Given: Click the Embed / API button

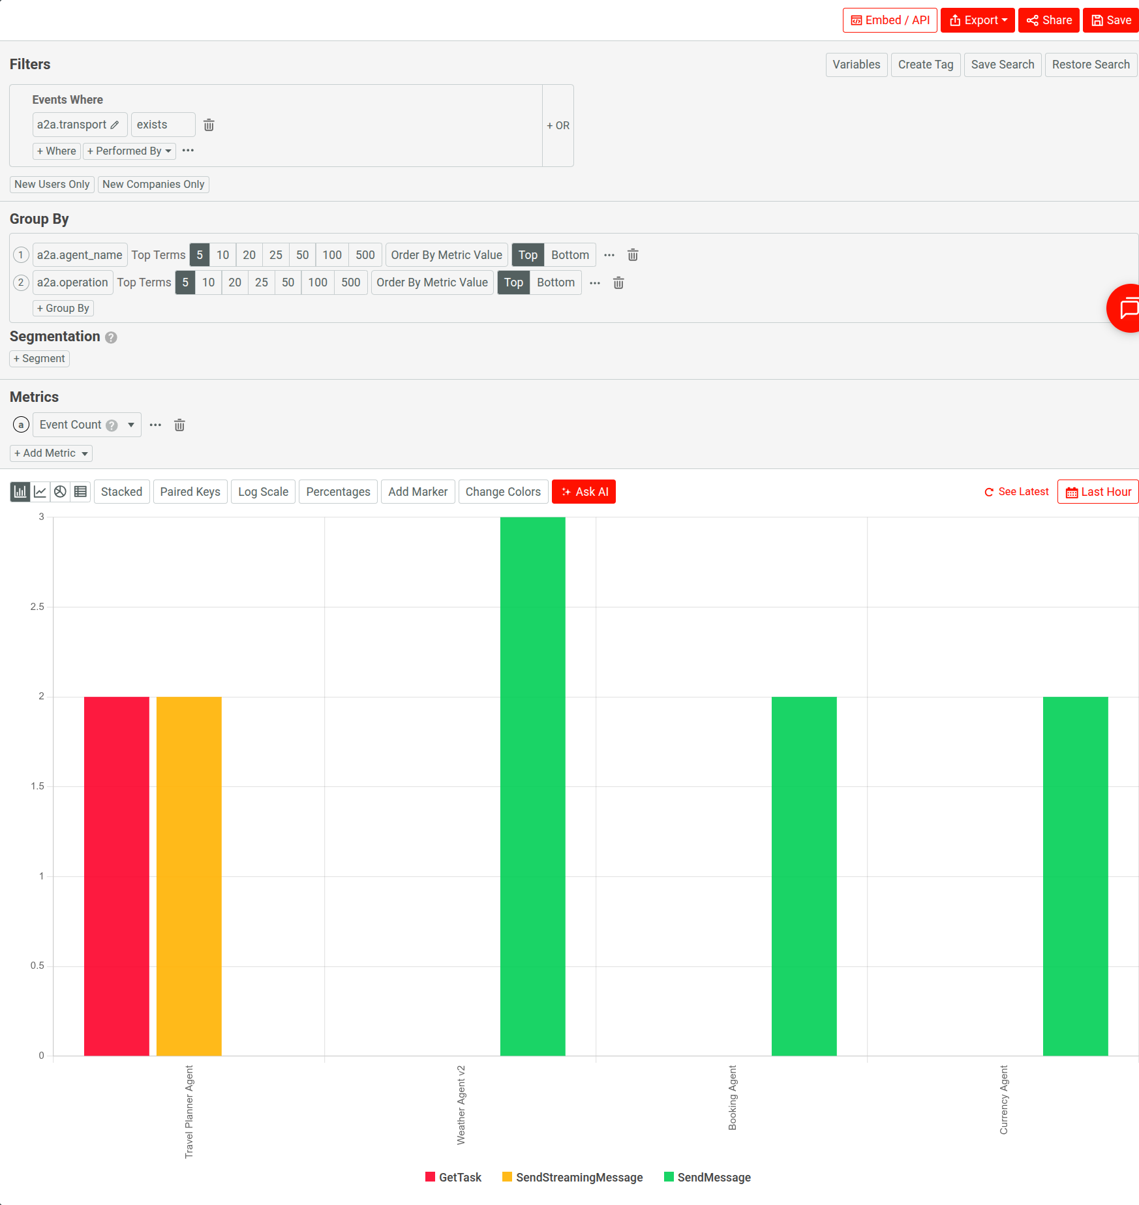Looking at the screenshot, I should (x=890, y=20).
